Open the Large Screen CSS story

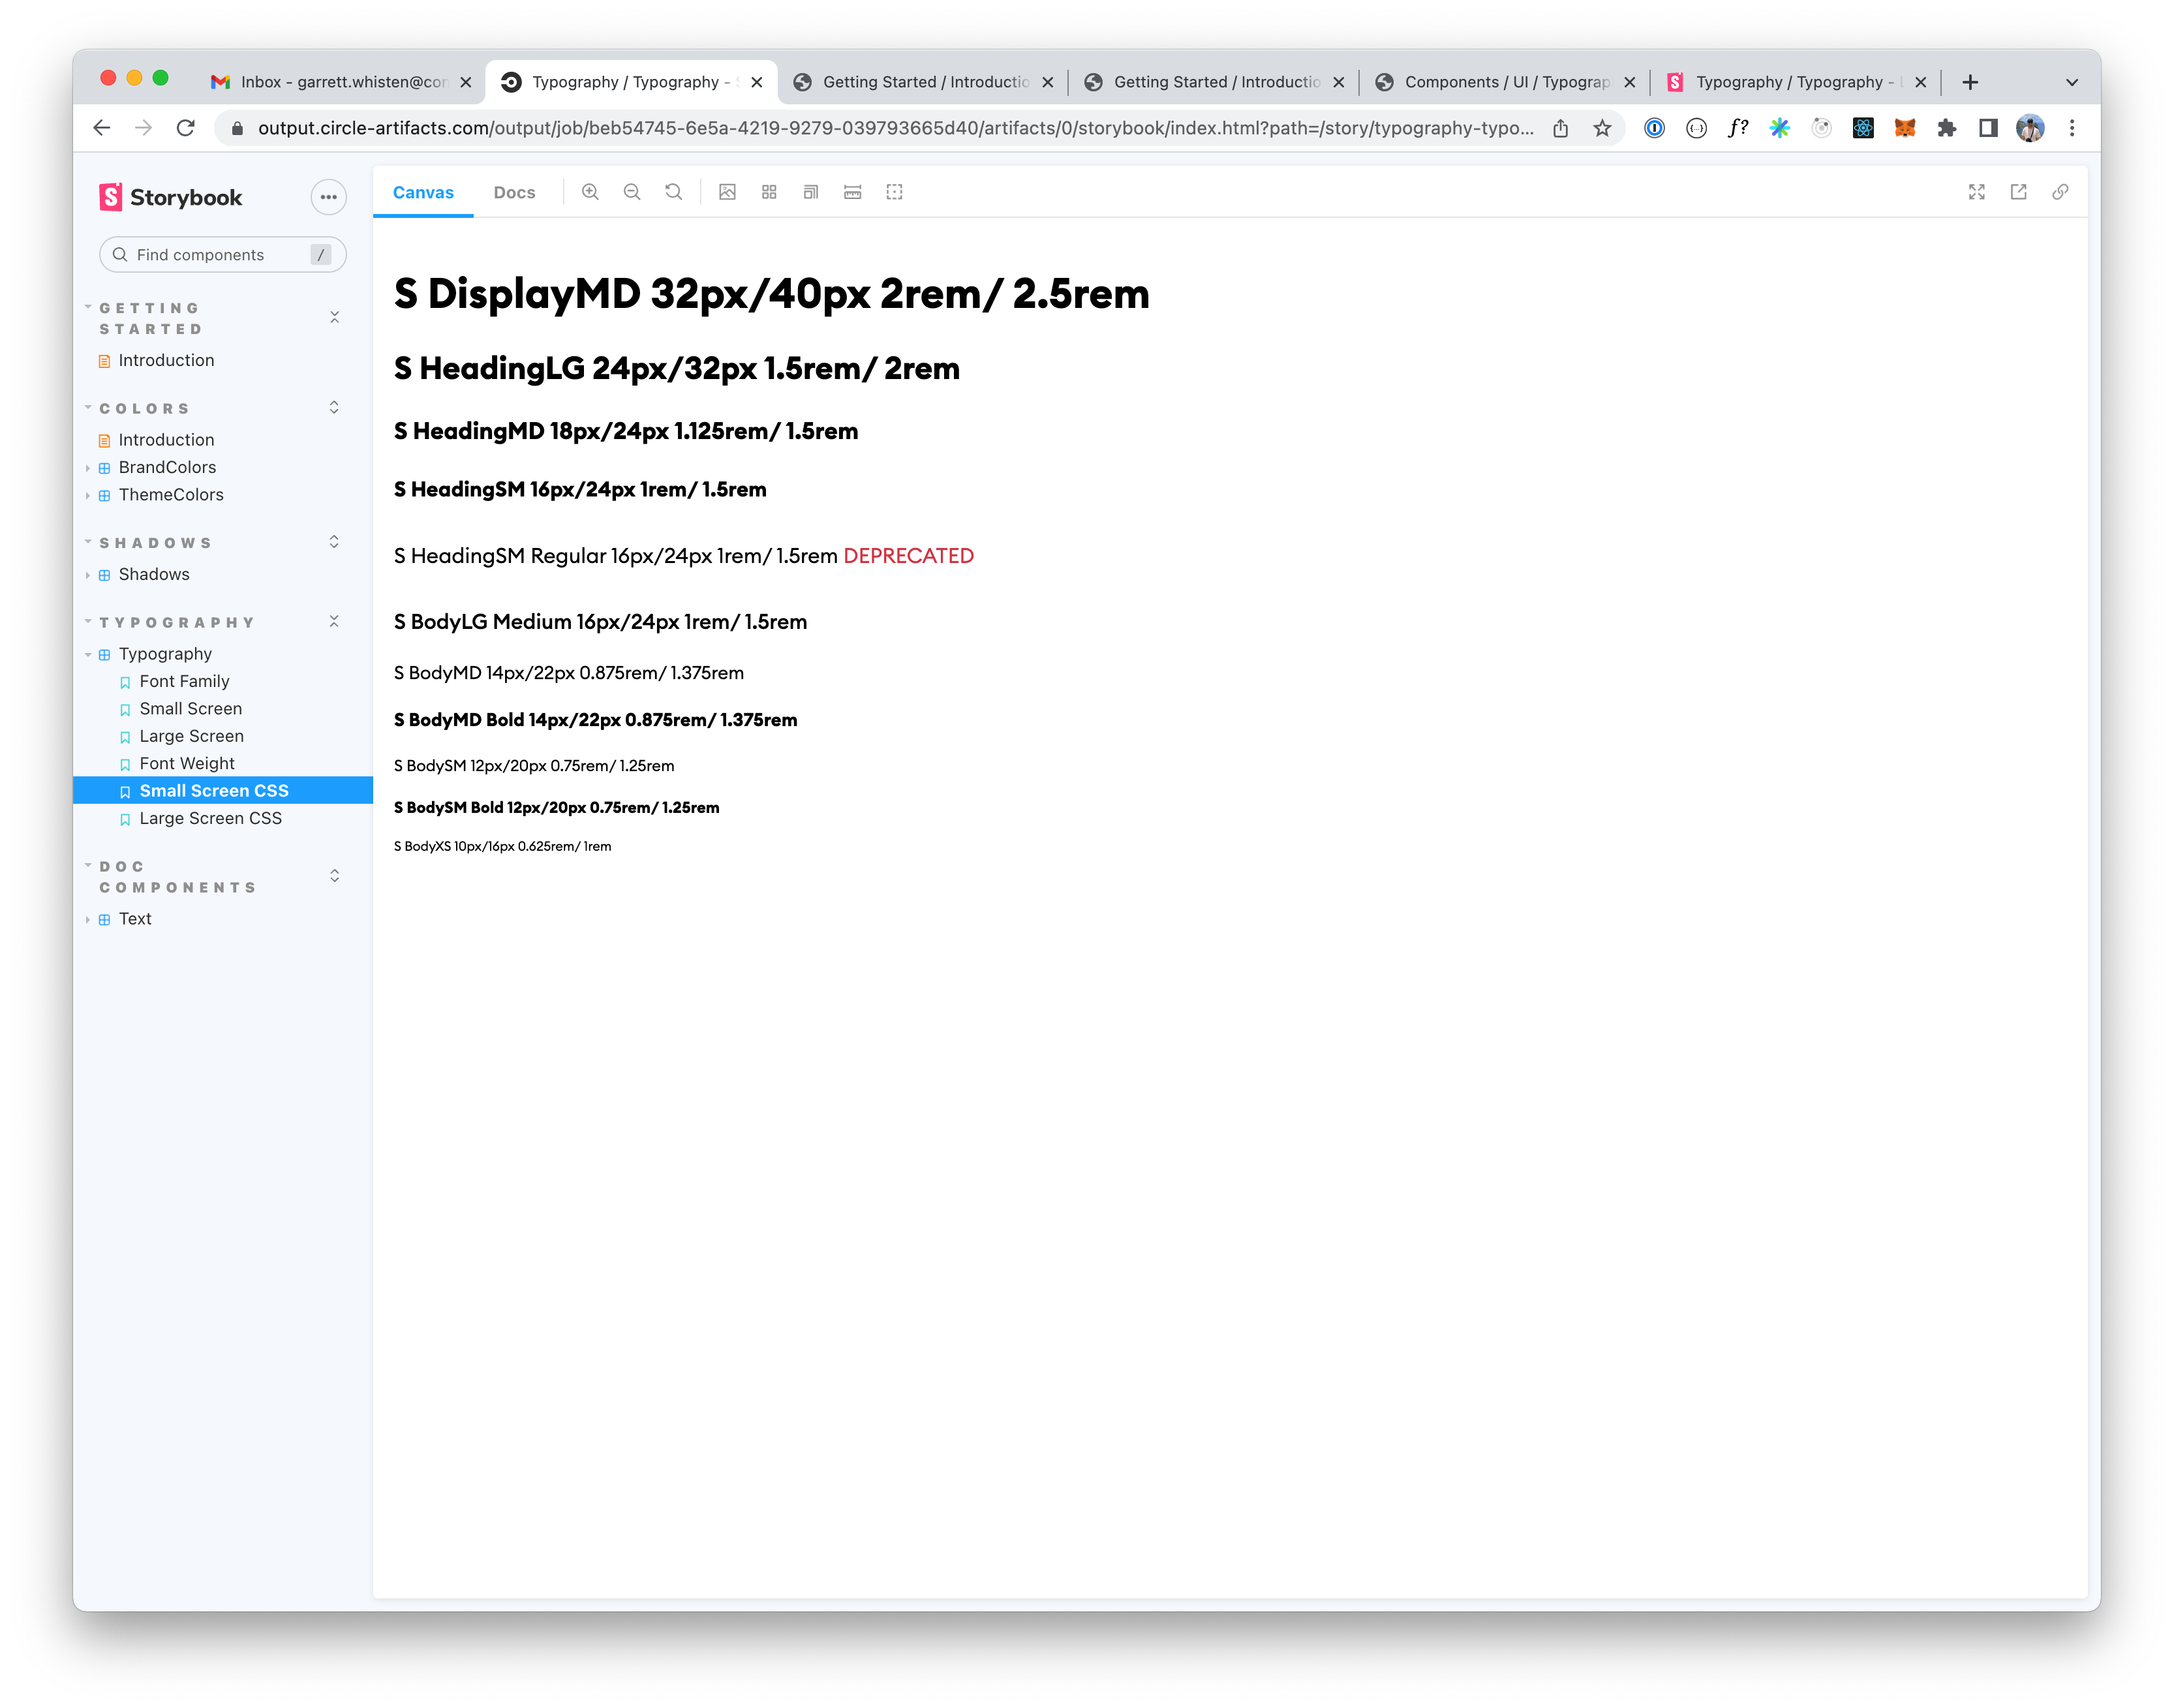click(210, 818)
